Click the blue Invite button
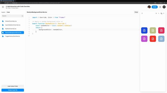 click(154, 7)
